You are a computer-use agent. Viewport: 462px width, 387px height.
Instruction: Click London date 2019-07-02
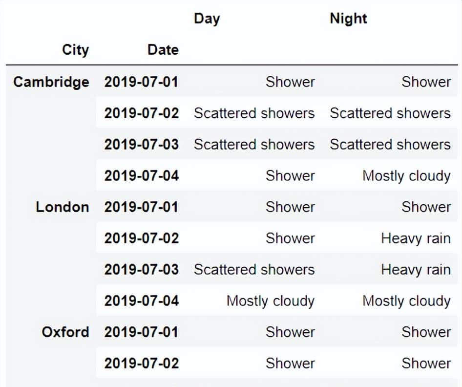coord(141,238)
